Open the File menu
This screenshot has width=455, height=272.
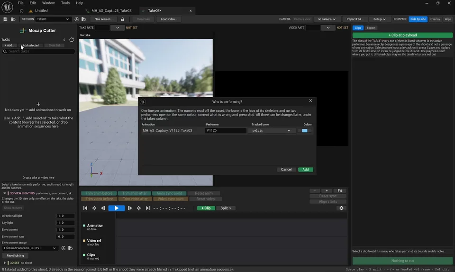pyautogui.click(x=20, y=3)
